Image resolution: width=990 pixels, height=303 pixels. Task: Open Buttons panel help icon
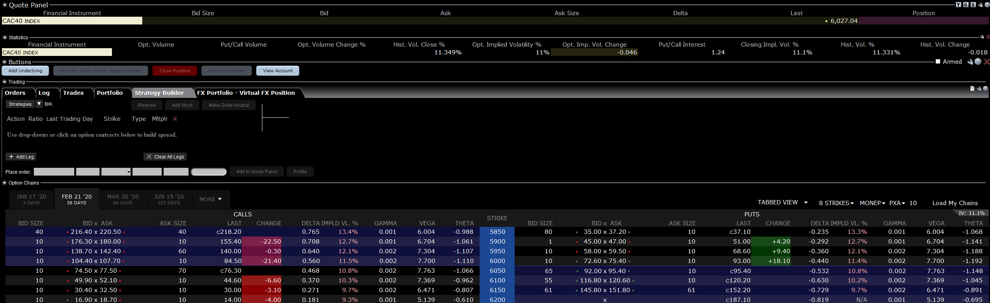(978, 61)
